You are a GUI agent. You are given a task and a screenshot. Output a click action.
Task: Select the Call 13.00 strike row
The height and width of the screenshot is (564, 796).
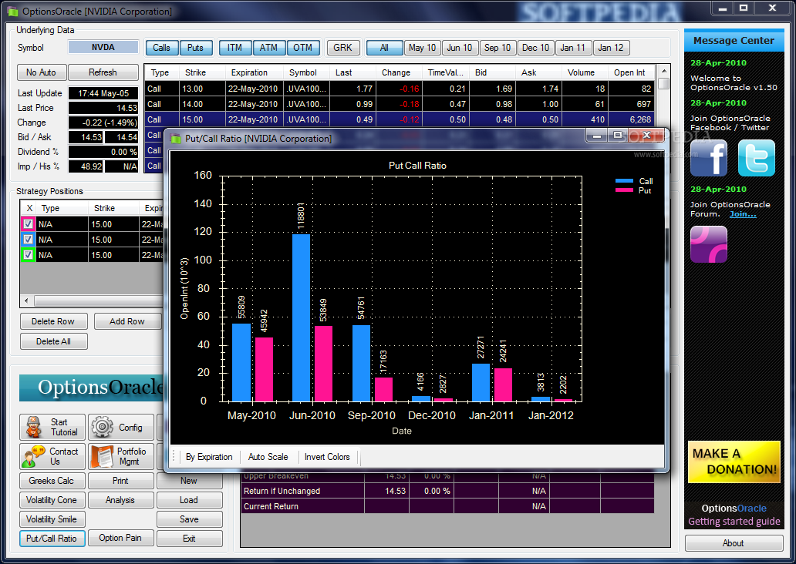click(400, 89)
